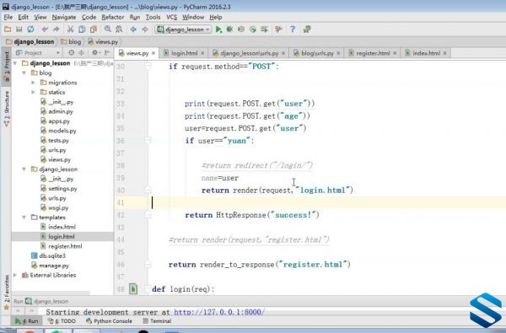
Task: Click the blog breadcrumb in navigation bar
Action: click(71, 41)
